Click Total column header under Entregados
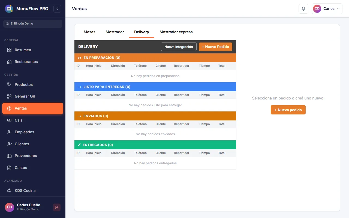 (222, 153)
